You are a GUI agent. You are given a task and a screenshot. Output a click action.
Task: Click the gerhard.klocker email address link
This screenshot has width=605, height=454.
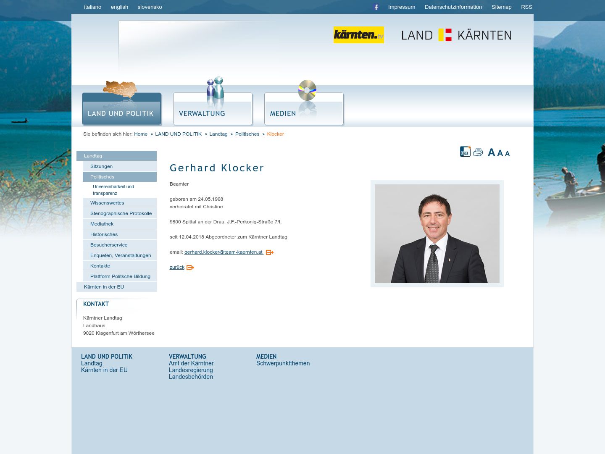point(224,252)
